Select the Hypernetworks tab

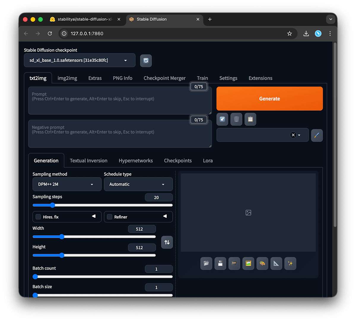click(136, 160)
